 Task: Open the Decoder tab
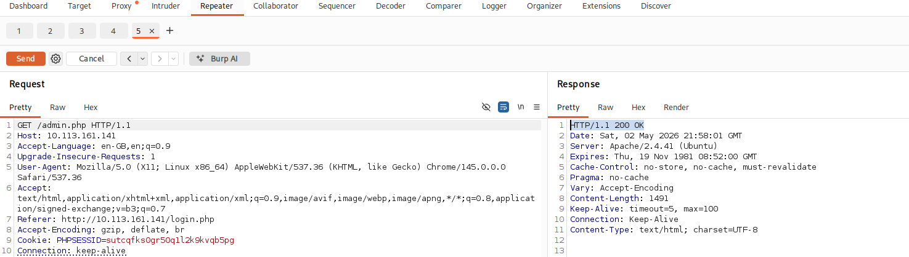click(391, 6)
